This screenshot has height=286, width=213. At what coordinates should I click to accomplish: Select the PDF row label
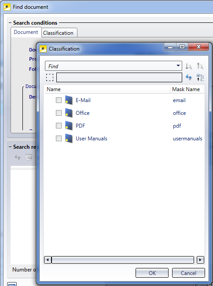(x=81, y=126)
